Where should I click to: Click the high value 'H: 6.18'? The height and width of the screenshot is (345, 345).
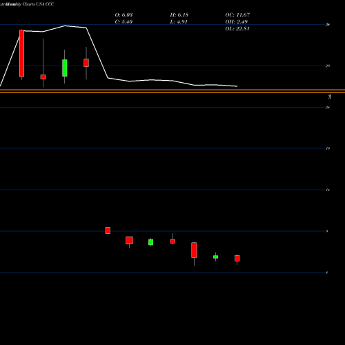[x=179, y=15]
